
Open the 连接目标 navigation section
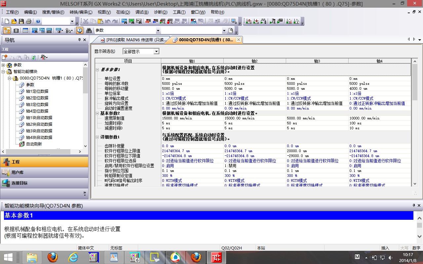[x=19, y=183]
